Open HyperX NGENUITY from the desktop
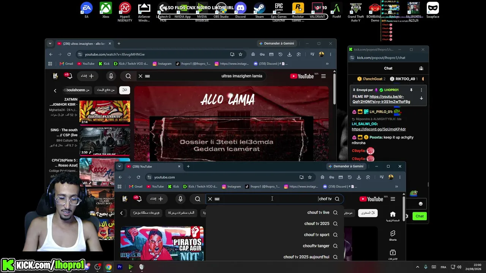 pos(125,12)
